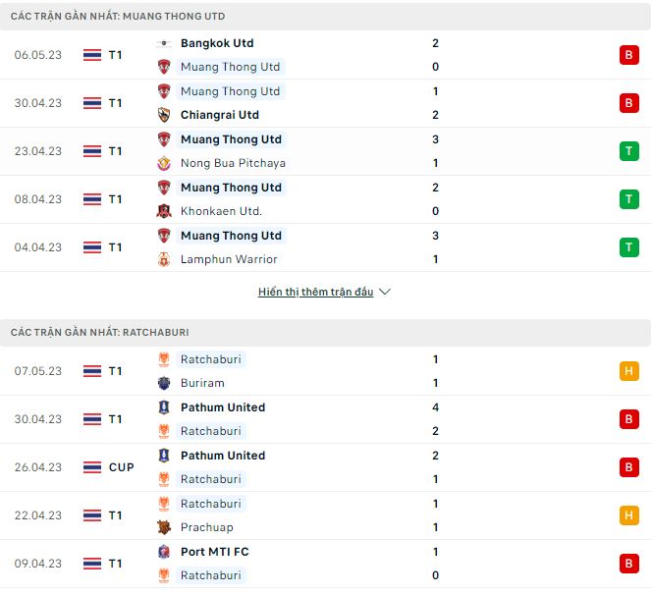This screenshot has width=652, height=595.
Task: Open the Port MTI FC team name link
Action: (214, 552)
